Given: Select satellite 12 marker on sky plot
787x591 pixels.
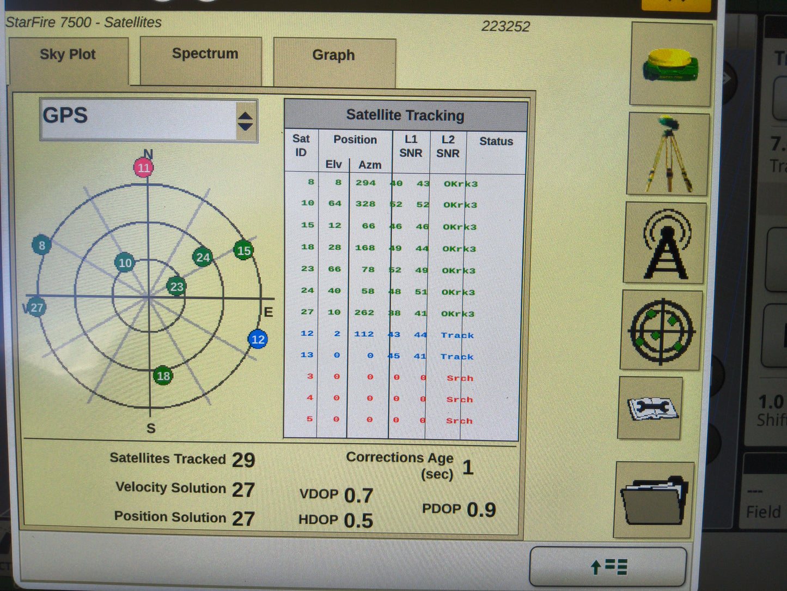Looking at the screenshot, I should (258, 340).
